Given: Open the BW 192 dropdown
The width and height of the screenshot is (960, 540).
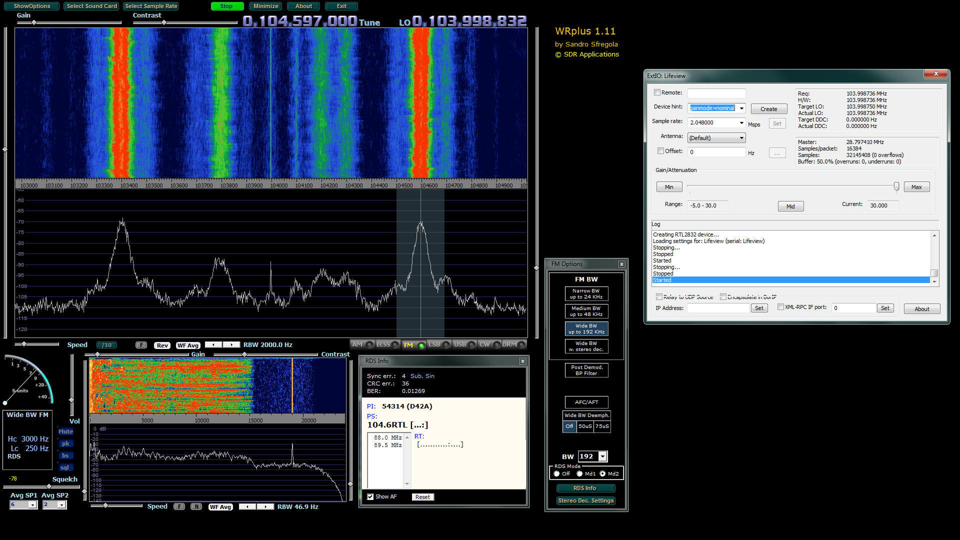Looking at the screenshot, I should [x=602, y=456].
